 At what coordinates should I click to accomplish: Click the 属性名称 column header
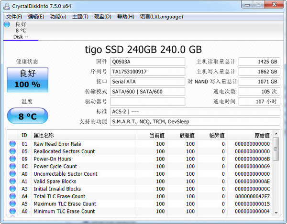(x=44, y=135)
